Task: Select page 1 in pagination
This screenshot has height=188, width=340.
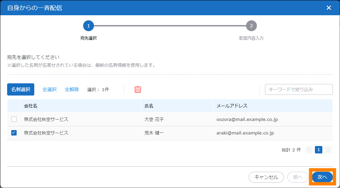Action: click(x=318, y=150)
